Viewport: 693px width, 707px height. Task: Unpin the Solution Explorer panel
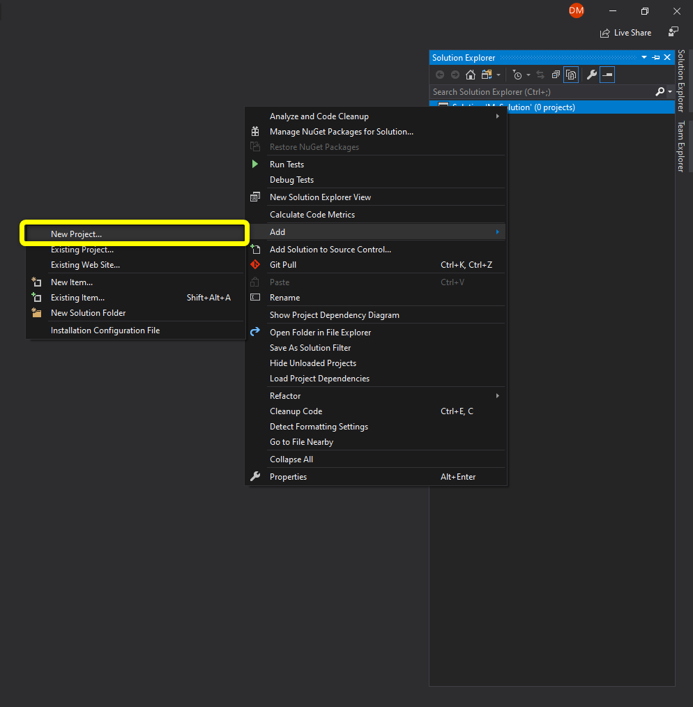656,57
